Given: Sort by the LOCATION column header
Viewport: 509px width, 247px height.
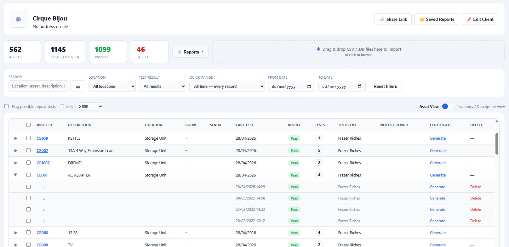Looking at the screenshot, I should 154,125.
